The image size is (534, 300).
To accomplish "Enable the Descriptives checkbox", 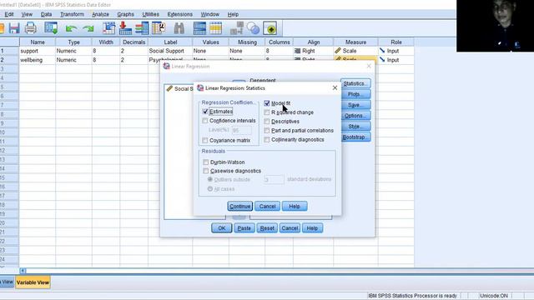I will pos(267,122).
